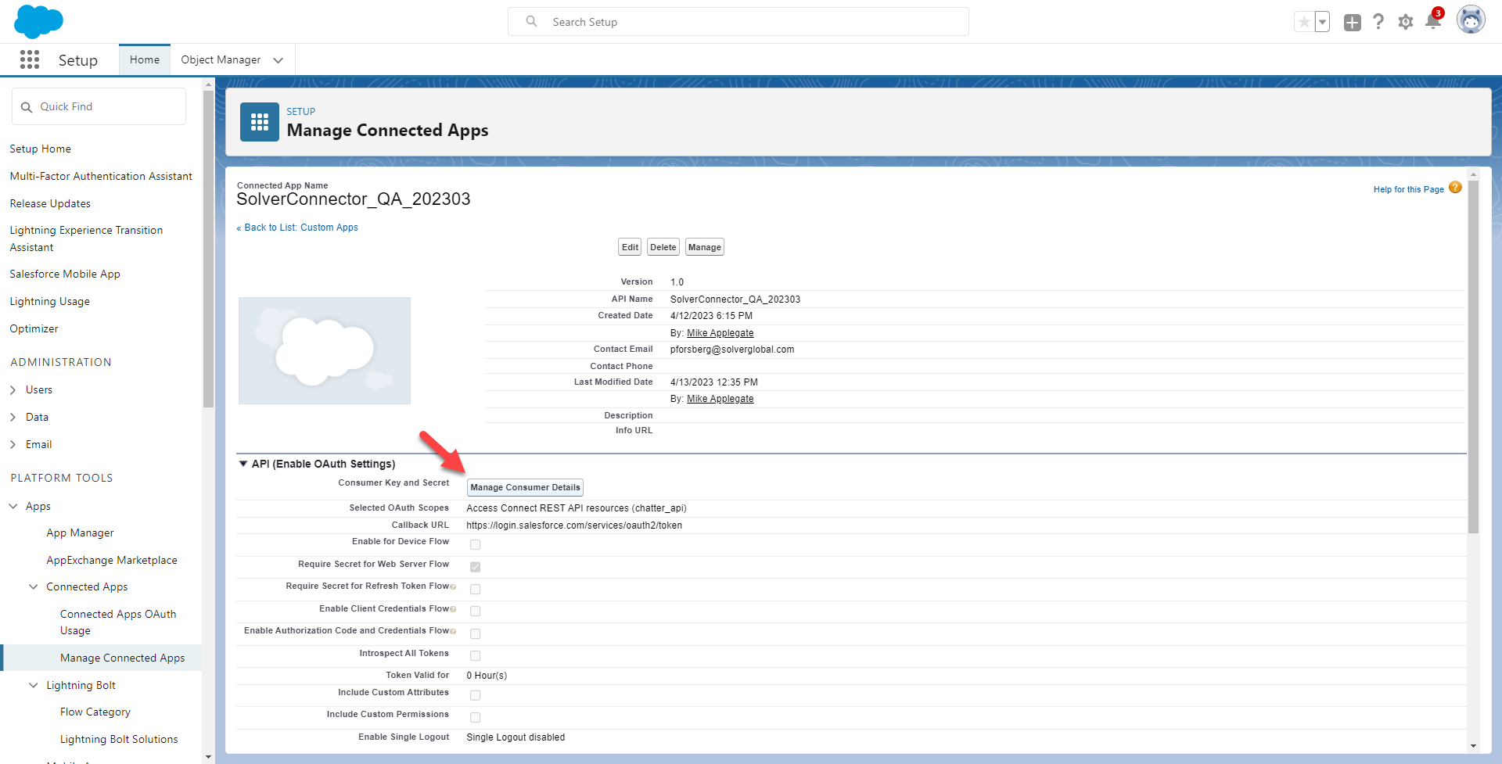This screenshot has width=1502, height=764.
Task: Toggle Include Custom Attributes checkbox
Action: pyautogui.click(x=475, y=695)
